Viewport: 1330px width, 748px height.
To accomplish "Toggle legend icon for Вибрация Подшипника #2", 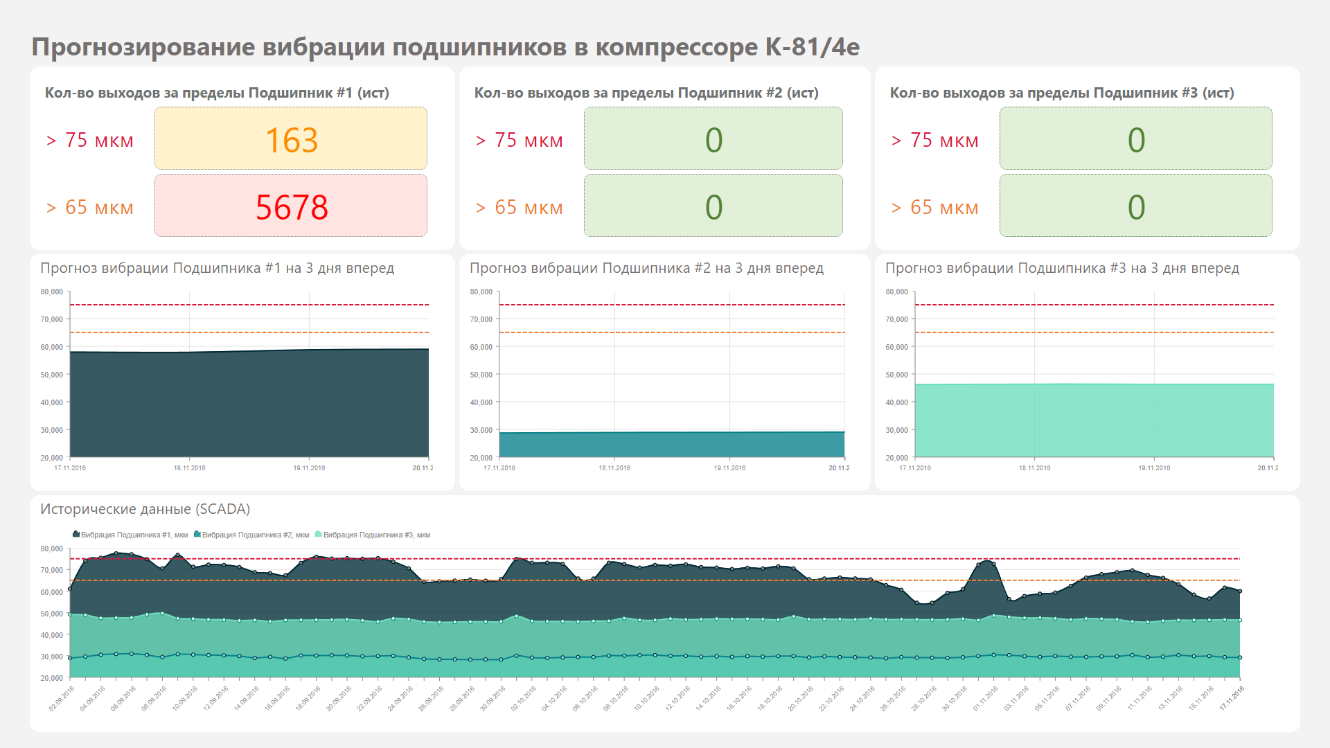I will click(197, 534).
